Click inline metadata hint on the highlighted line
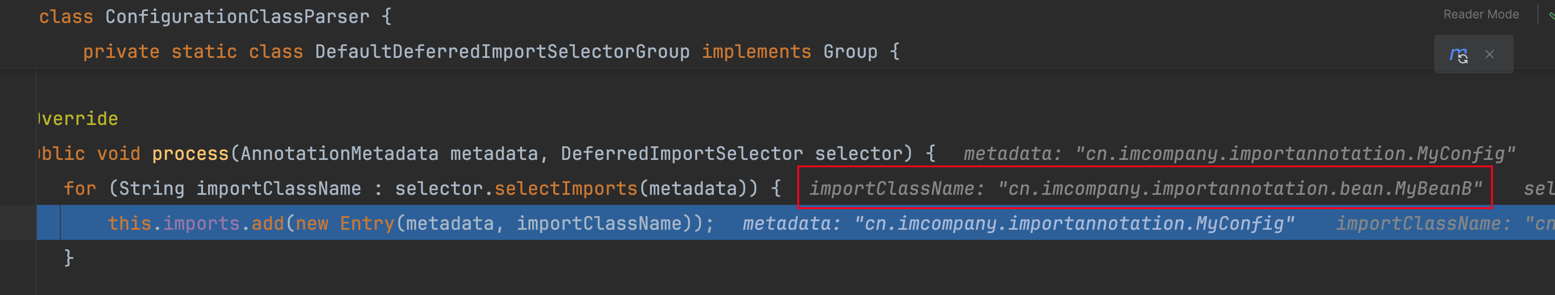1555x295 pixels. (x=1018, y=223)
